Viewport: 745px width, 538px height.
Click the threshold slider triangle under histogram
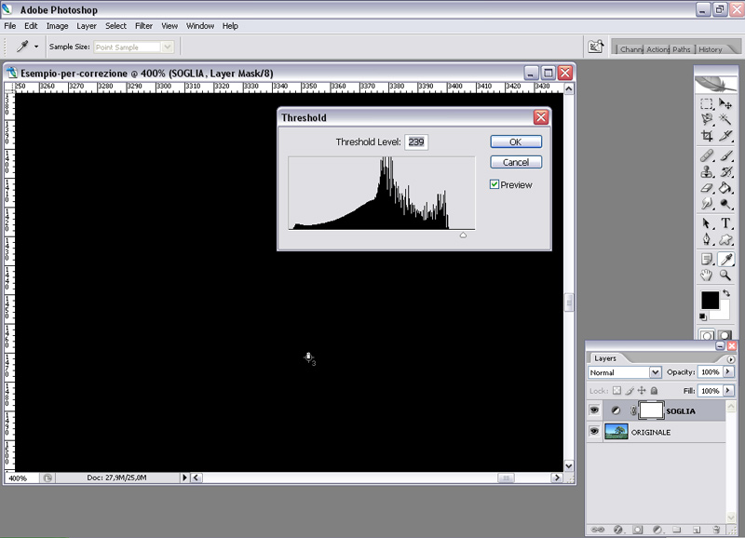coord(463,235)
